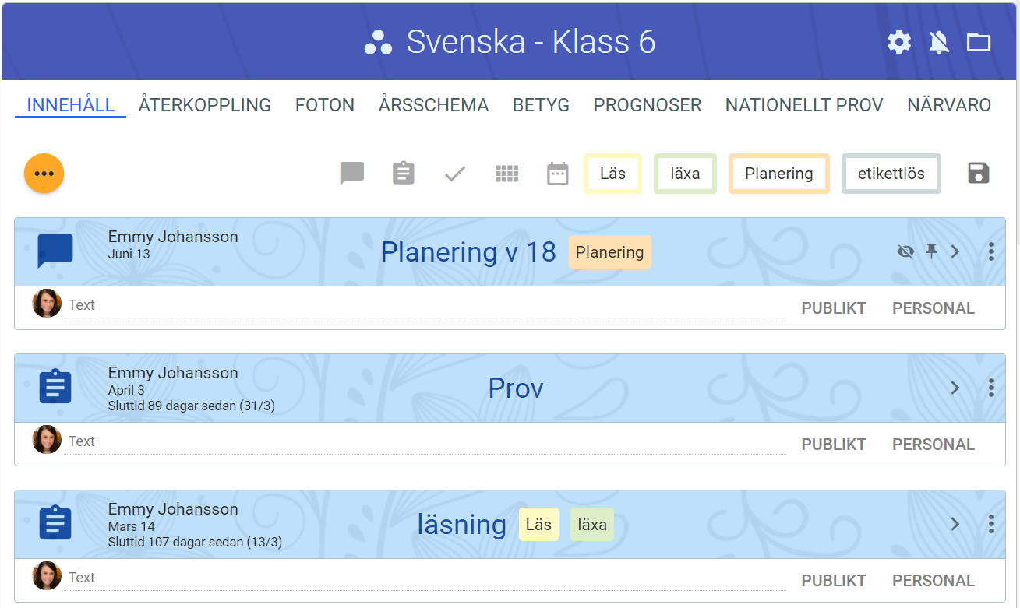
Task: Pin the Planering v 18 post
Action: pyautogui.click(x=931, y=251)
